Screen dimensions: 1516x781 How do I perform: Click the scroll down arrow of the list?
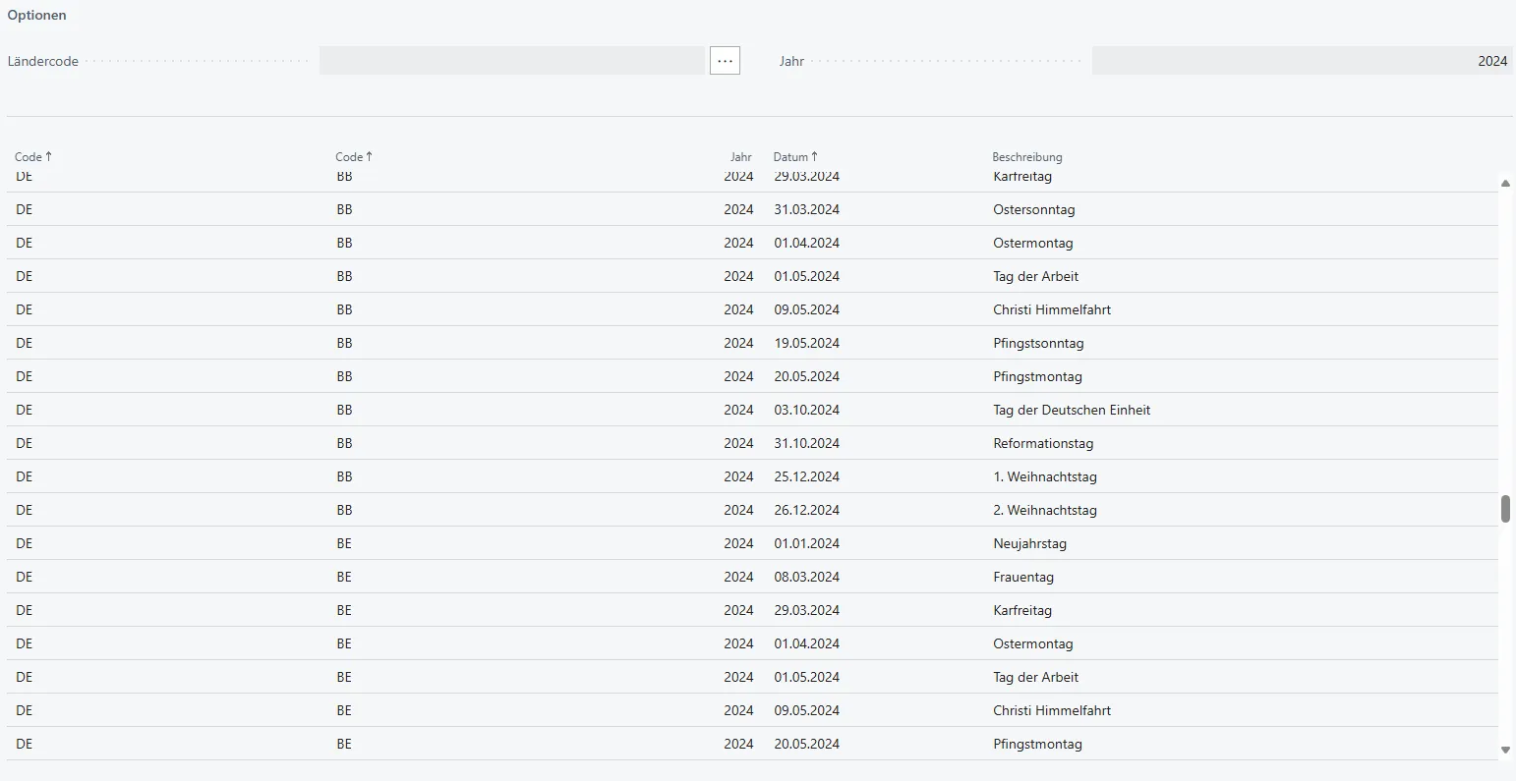pyautogui.click(x=1505, y=750)
